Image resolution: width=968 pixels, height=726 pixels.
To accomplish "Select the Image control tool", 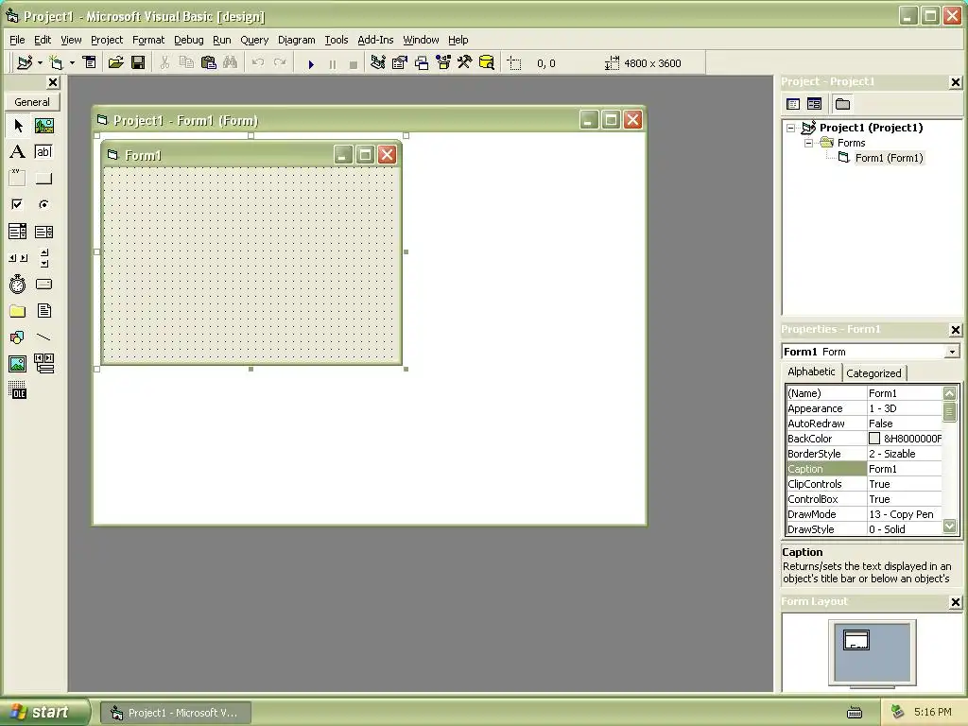I will tap(18, 364).
